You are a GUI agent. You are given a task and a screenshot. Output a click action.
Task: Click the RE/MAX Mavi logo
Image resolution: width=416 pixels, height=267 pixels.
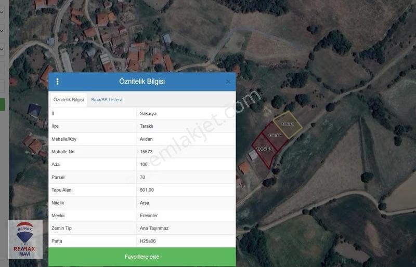(25, 239)
